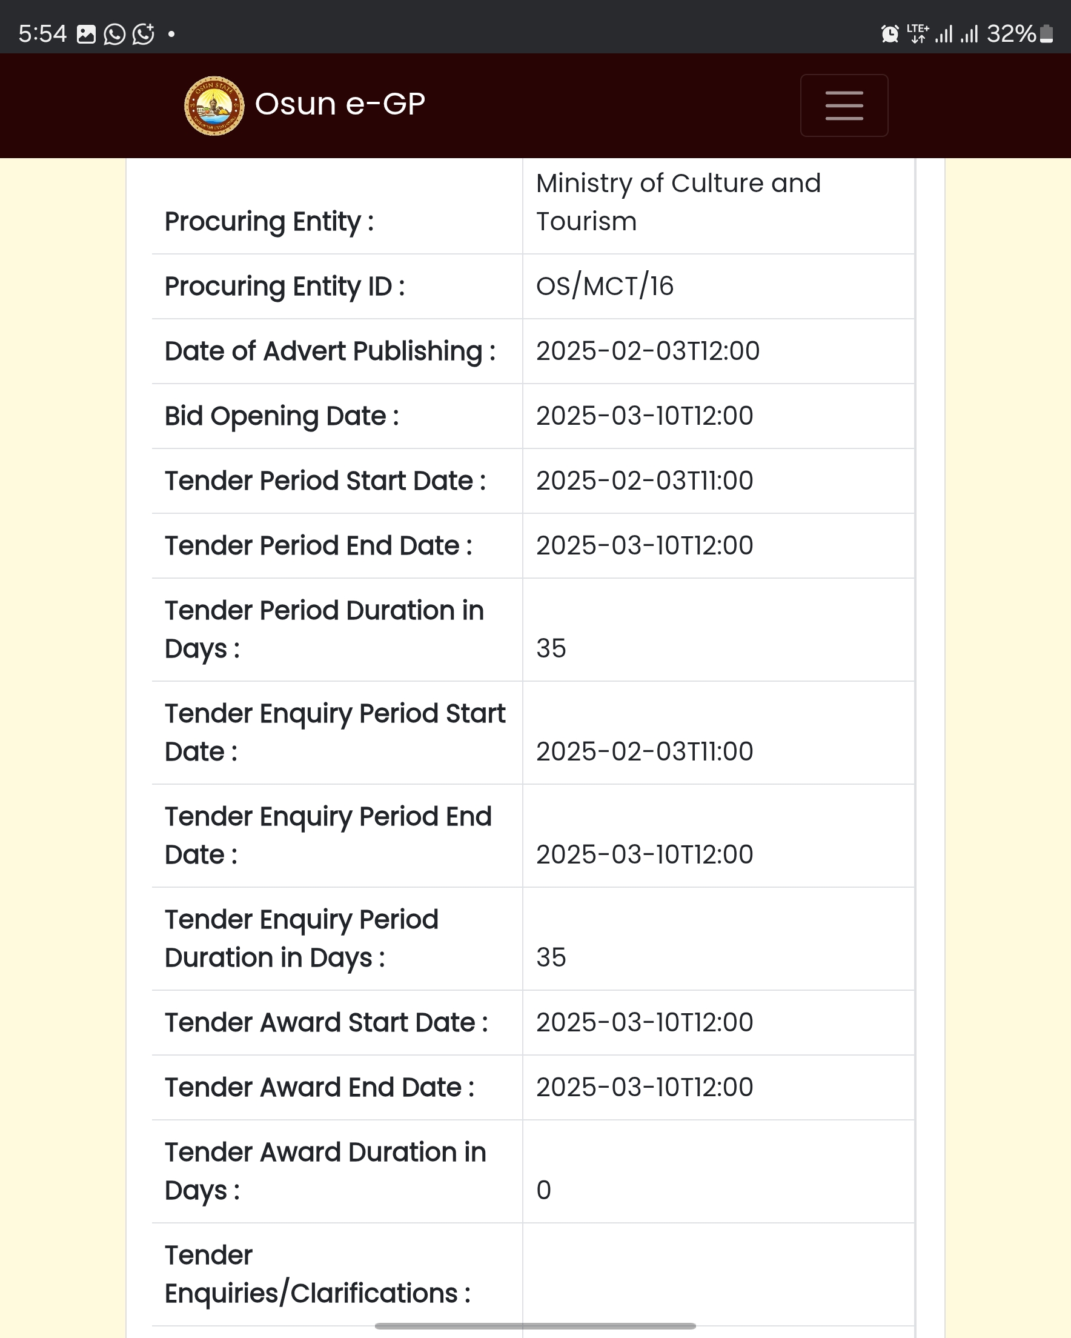Screen dimensions: 1071x1338
Task: Click the Tender Enquiries/Clarifications label
Action: 317,1275
